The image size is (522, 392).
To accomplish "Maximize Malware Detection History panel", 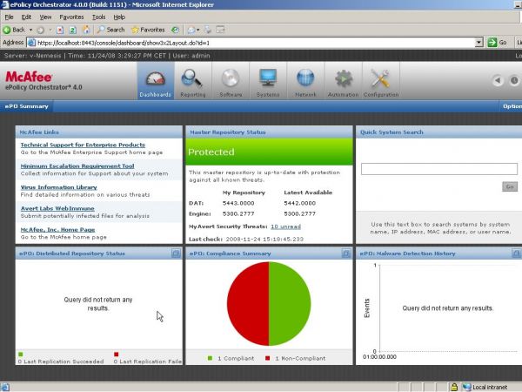I will click(516, 253).
